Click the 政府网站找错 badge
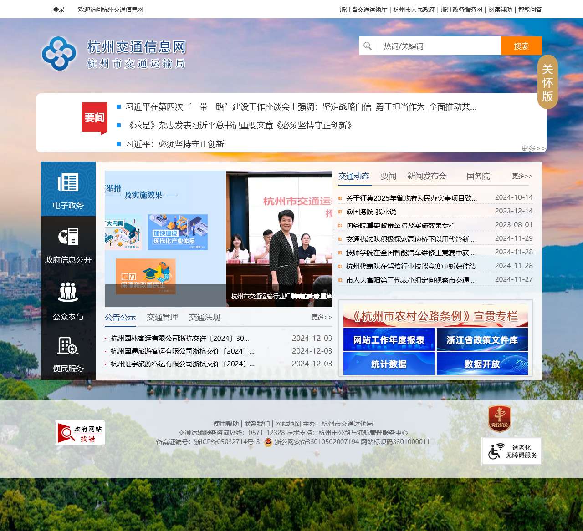The width and height of the screenshot is (583, 531). point(80,433)
